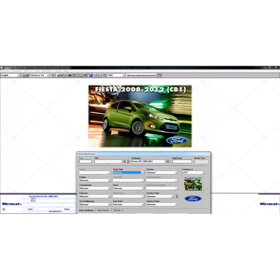The image size is (280, 280).
Task: Select the VIN note tab
Action: click(117, 210)
